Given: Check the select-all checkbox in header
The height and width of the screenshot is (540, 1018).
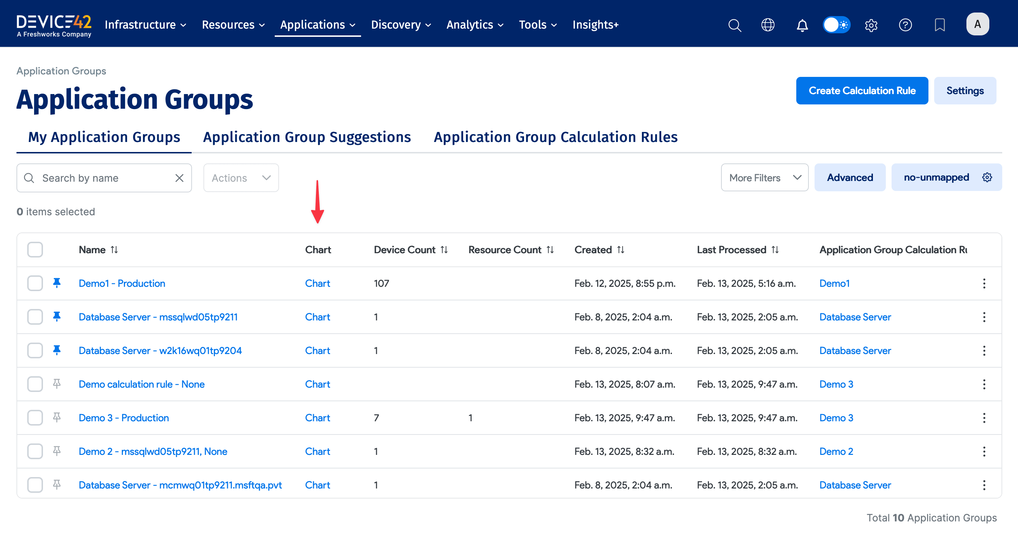Looking at the screenshot, I should click(x=35, y=250).
